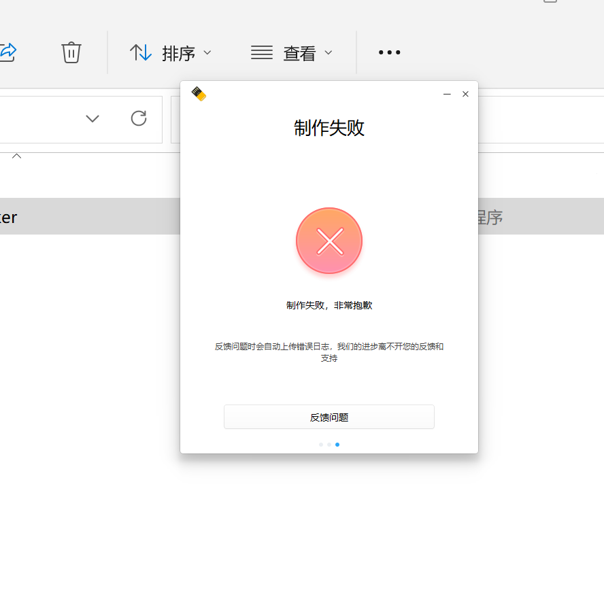Select the third blue page indicator dot

coord(337,445)
